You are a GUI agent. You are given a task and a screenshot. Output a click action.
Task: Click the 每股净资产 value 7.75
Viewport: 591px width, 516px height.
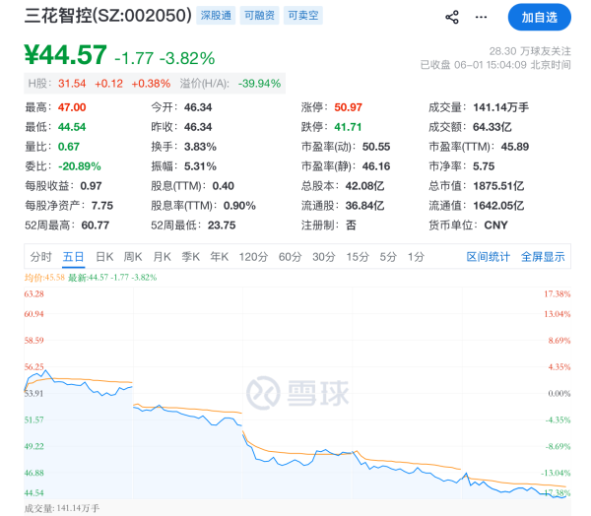pos(102,206)
